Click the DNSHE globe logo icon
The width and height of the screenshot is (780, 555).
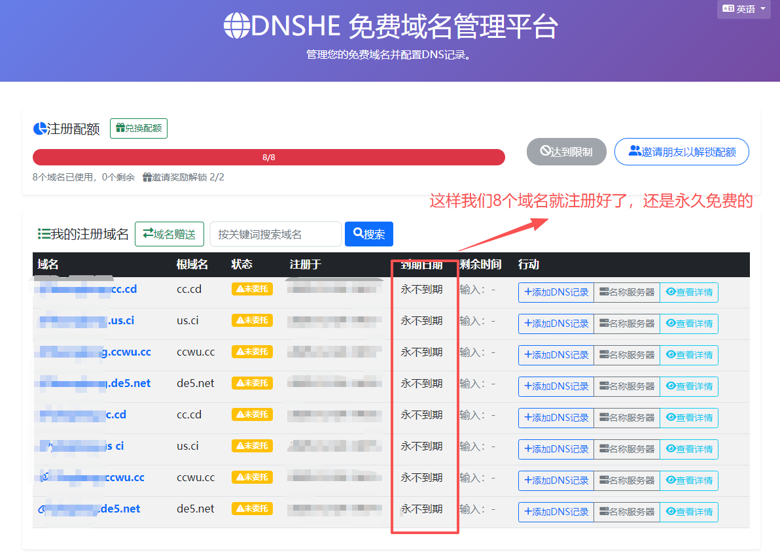[236, 25]
